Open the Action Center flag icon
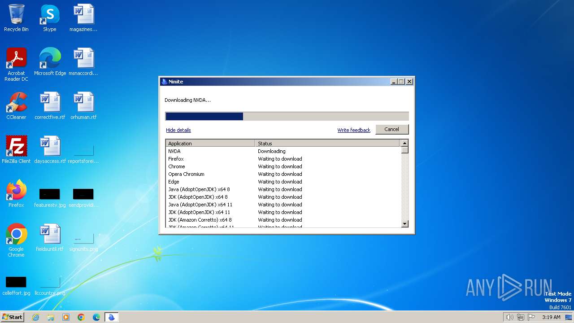Image resolution: width=574 pixels, height=323 pixels. click(531, 317)
